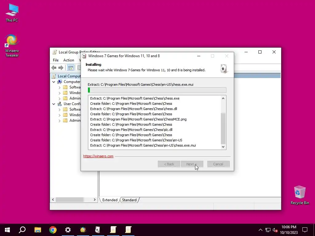The width and height of the screenshot is (315, 236).
Task: Open Settings gear in the taskbar
Action: pyautogui.click(x=68, y=230)
